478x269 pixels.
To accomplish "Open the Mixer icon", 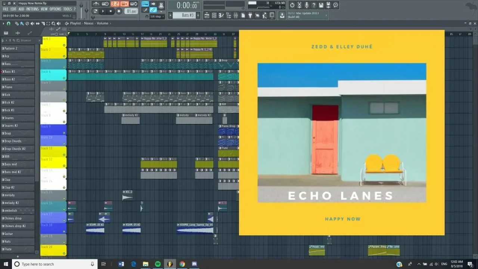I will 235,15.
